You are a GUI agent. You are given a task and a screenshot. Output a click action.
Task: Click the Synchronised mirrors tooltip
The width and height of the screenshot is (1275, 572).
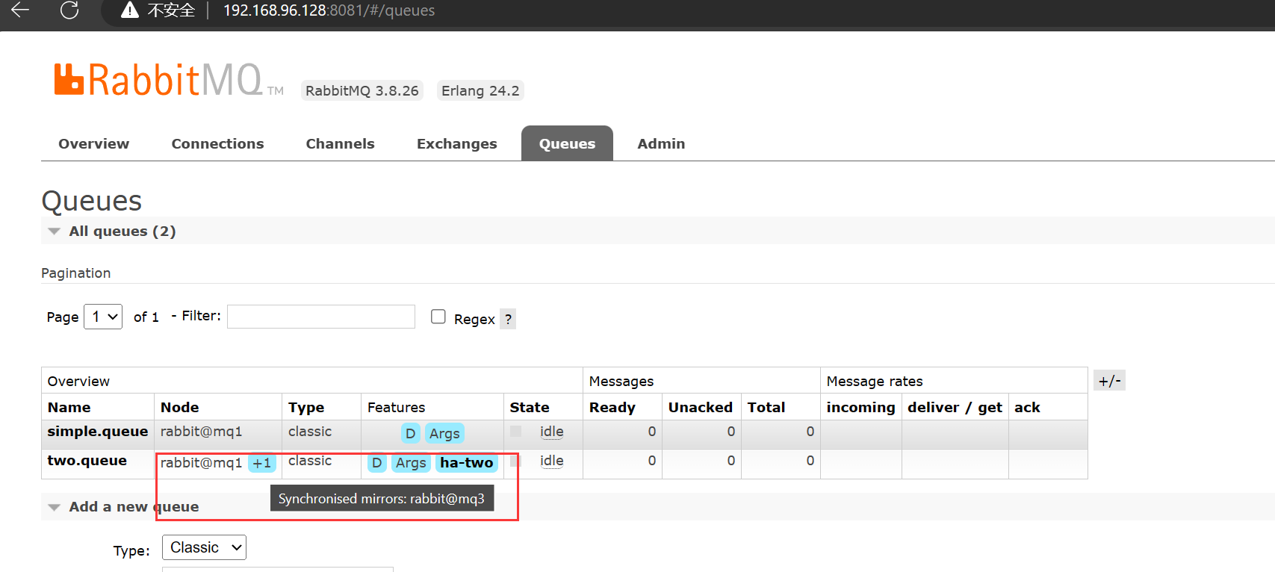click(382, 498)
